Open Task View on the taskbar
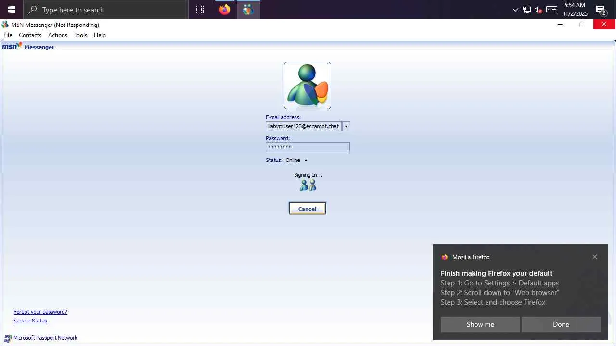The width and height of the screenshot is (616, 346). [x=200, y=10]
